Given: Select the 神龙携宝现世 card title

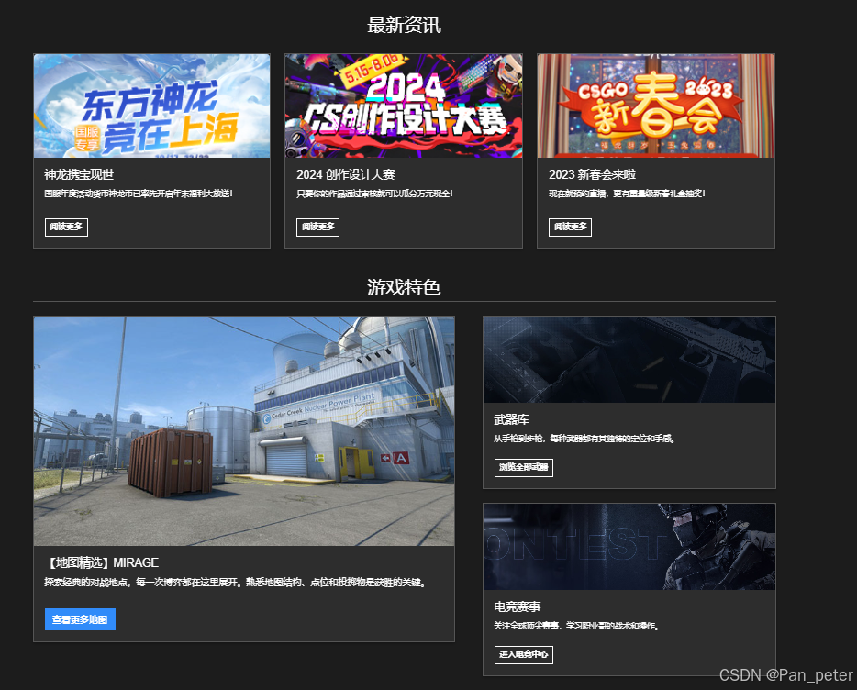Looking at the screenshot, I should click(79, 175).
